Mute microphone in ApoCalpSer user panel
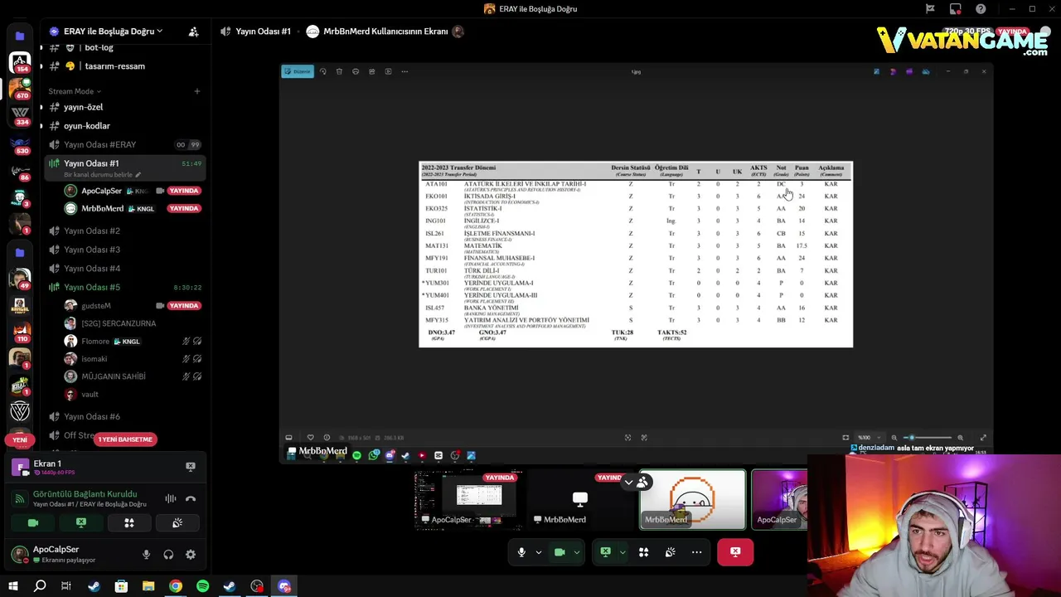 [x=147, y=555]
